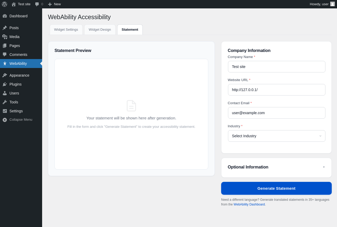Click into the Company Name field
The image size is (337, 227).
pos(276,67)
